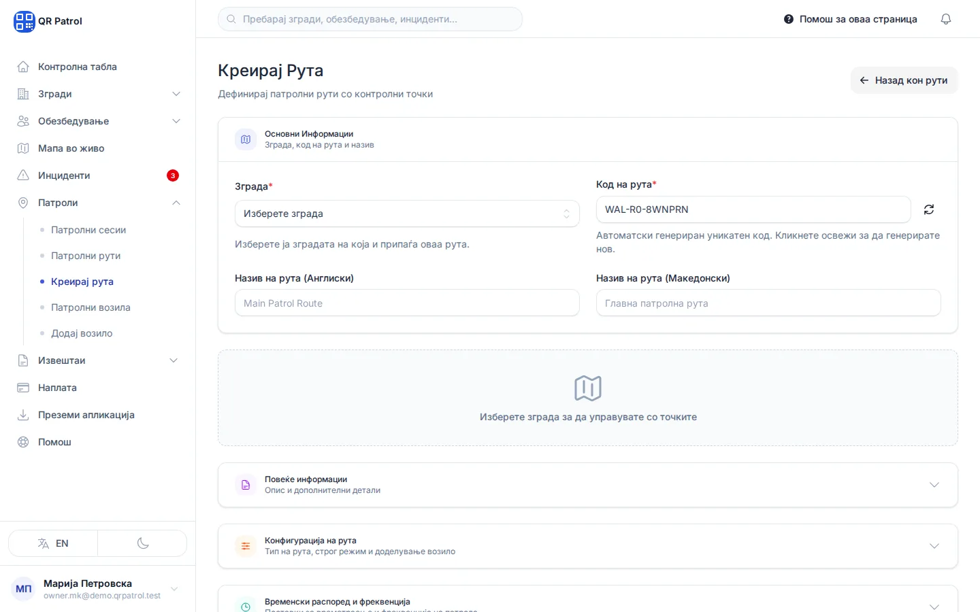This screenshot has height=612, width=980.
Task: Open Мапа во живо page
Action: point(98,148)
